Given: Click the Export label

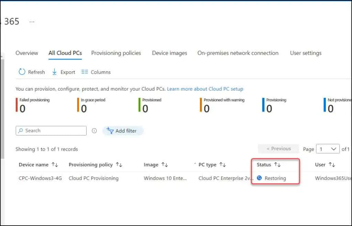Looking at the screenshot, I should [x=68, y=72].
